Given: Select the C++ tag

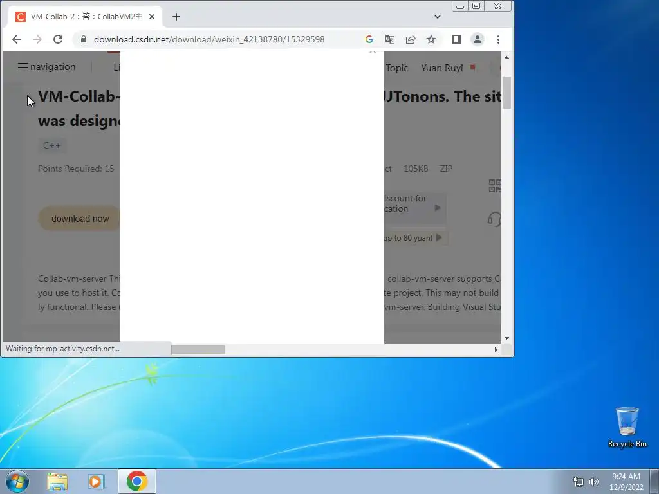Looking at the screenshot, I should (x=52, y=146).
